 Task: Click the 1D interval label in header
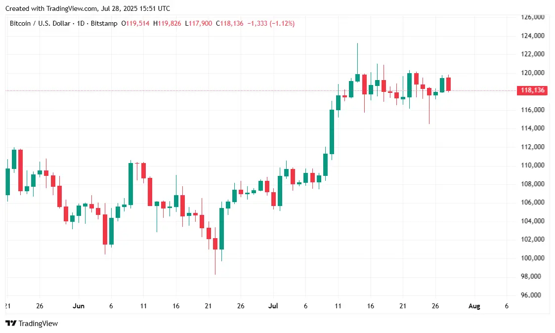(81, 23)
